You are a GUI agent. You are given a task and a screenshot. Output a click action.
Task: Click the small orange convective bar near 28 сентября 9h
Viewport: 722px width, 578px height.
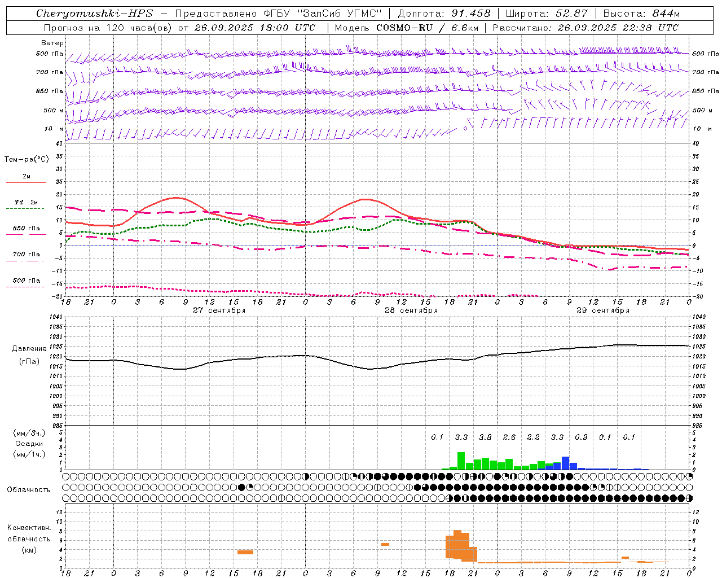coord(385,544)
